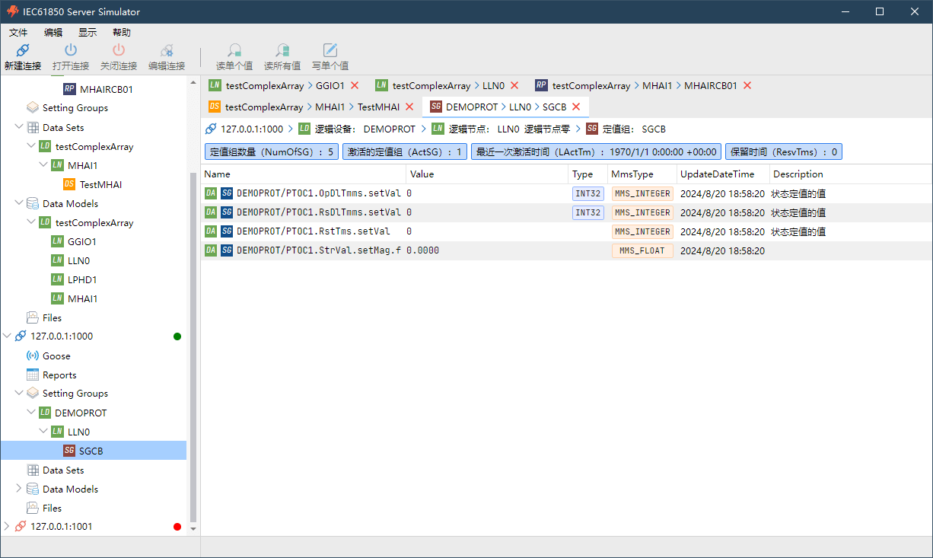Click the 编辑连接 toolbar icon

click(x=166, y=51)
